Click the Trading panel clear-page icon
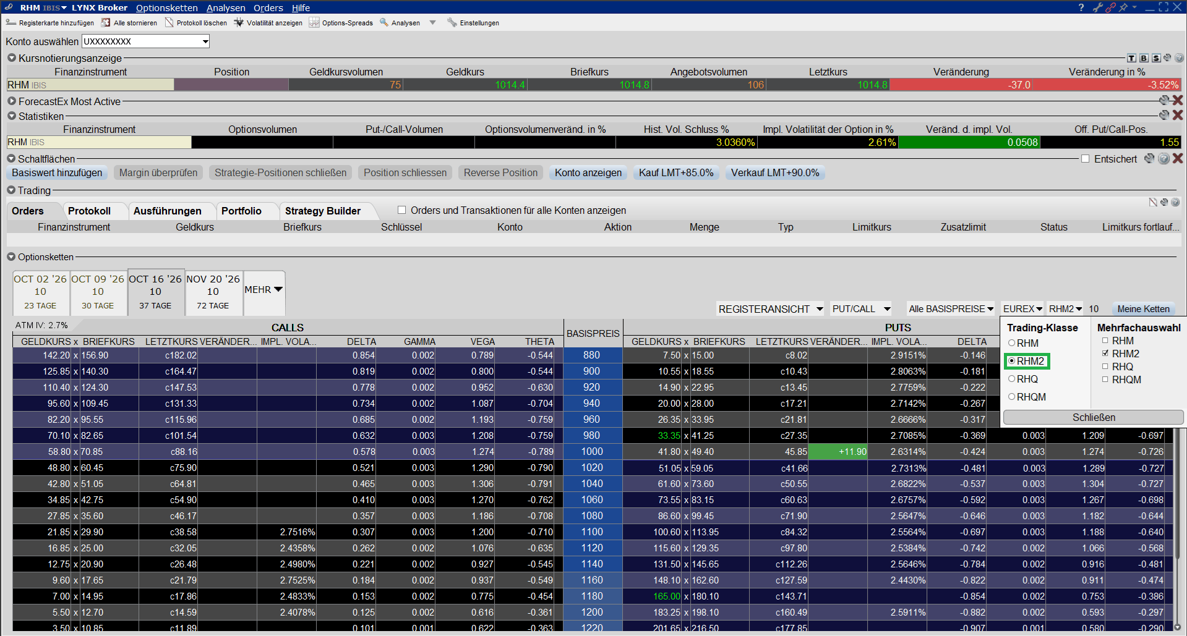Viewport: 1187px width, 636px height. pos(1153,202)
